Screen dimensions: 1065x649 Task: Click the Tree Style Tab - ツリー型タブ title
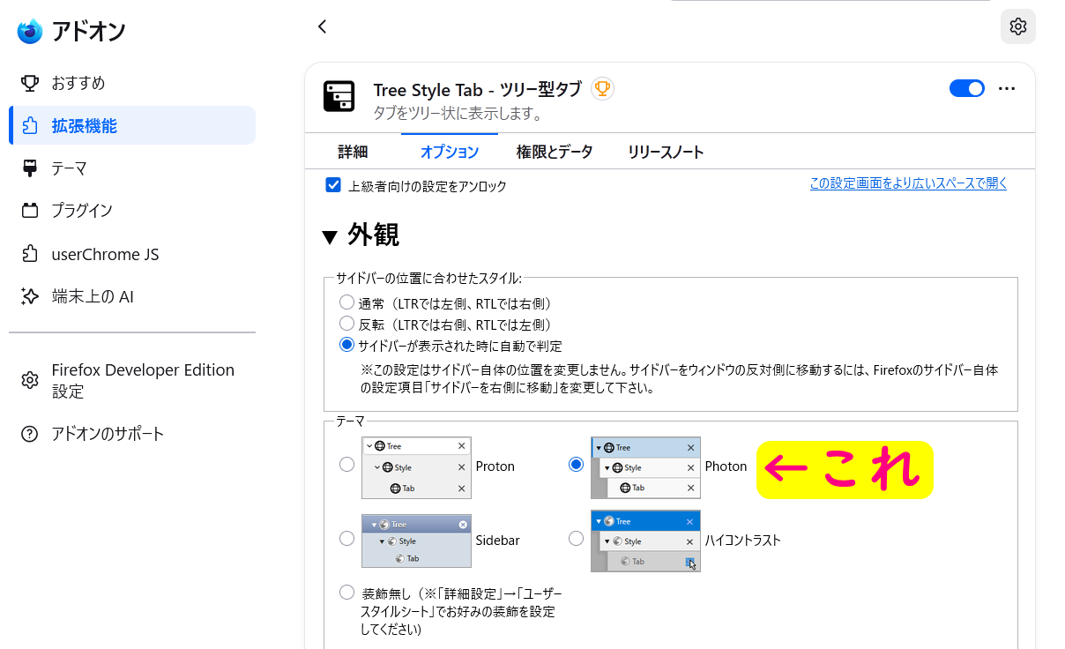[477, 90]
